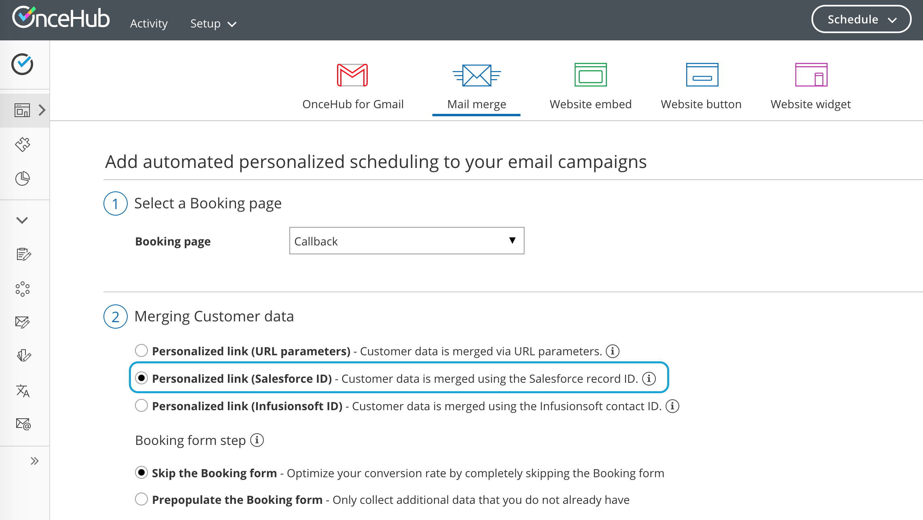The width and height of the screenshot is (923, 520).
Task: Choose Prepopulate the Booking form option
Action: (x=141, y=499)
